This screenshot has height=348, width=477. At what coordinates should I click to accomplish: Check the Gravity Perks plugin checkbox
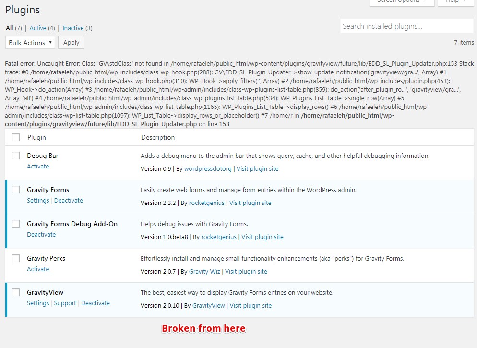(16, 258)
